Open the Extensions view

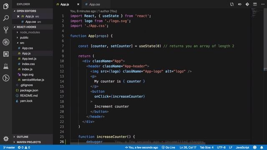(x=6, y=54)
